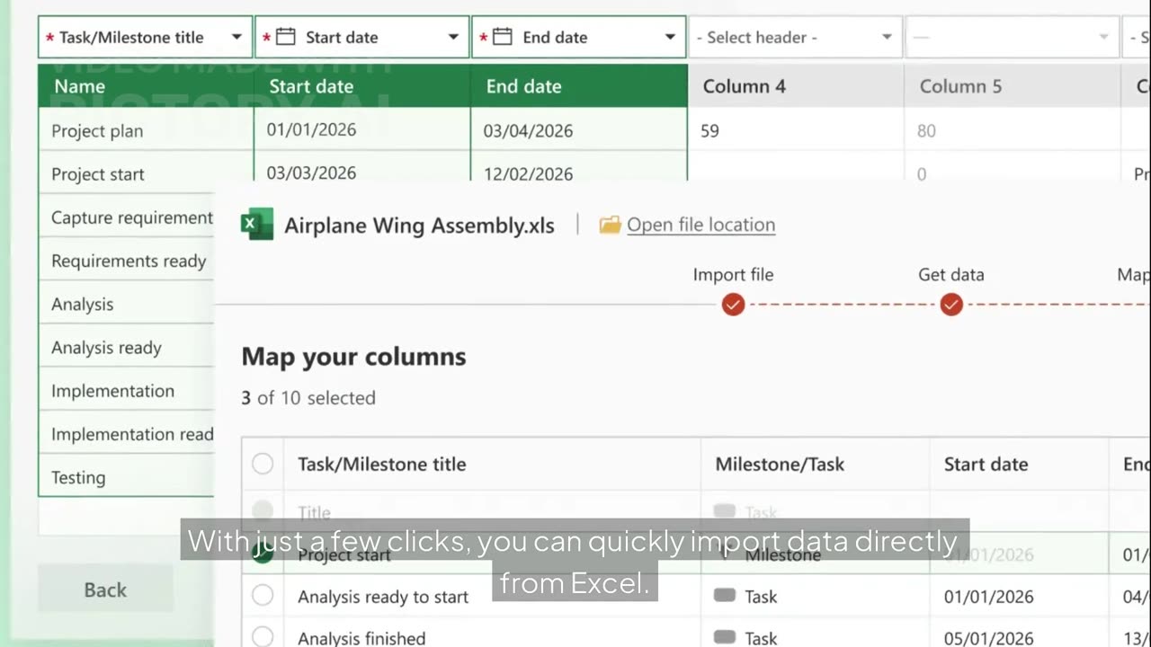Click the cell with value 59
Image resolution: width=1151 pixels, height=647 pixels.
[796, 130]
